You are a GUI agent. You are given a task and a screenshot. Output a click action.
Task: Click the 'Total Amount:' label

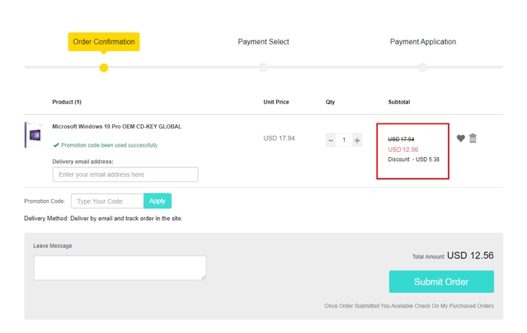(428, 256)
